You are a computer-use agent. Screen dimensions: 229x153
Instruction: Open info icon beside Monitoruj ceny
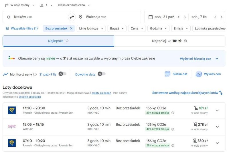tap(35, 74)
